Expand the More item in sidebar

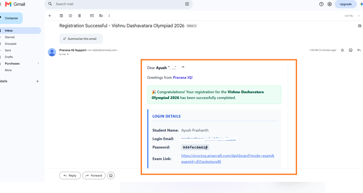(8, 70)
